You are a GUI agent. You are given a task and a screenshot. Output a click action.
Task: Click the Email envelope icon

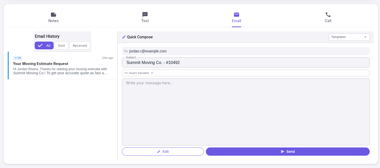pos(237,15)
